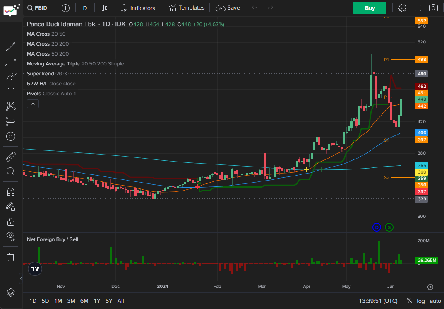Screen dimensions: 444x309
Task: Select the trend line drawing tool
Action: [11, 47]
